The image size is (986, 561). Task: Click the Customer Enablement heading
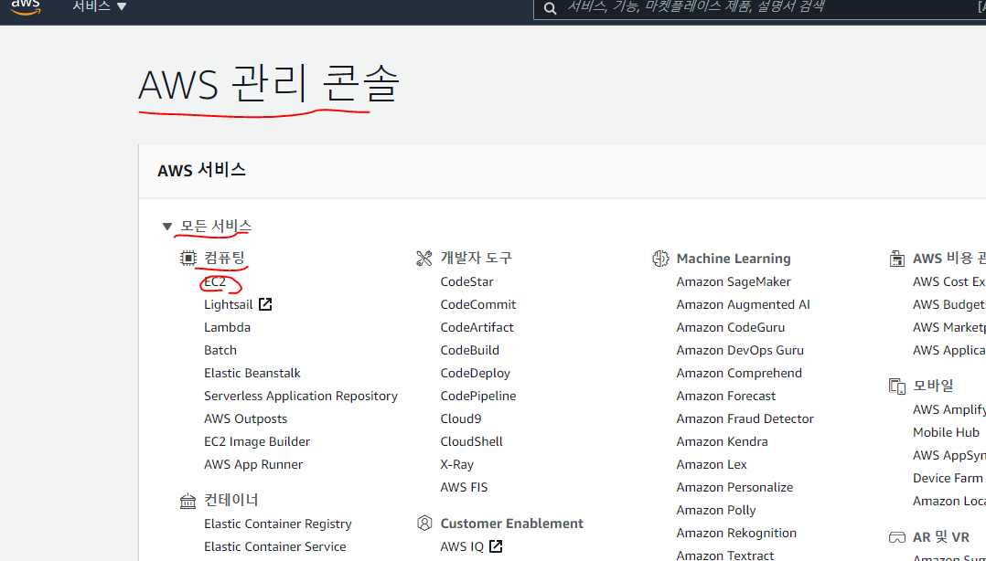pos(511,524)
